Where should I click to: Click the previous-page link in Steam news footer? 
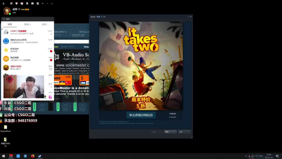pyautogui.click(x=154, y=132)
